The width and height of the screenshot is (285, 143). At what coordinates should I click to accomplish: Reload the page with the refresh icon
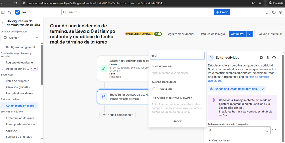click(15, 3)
